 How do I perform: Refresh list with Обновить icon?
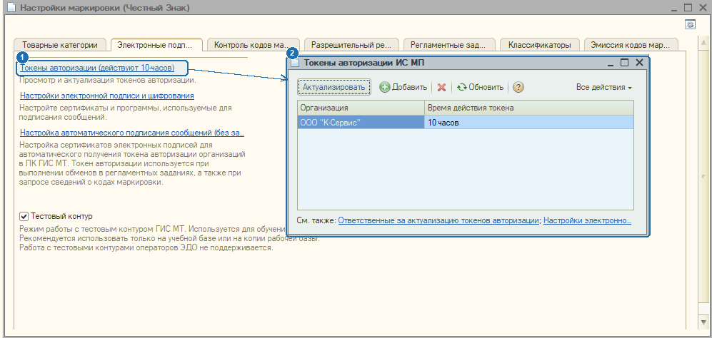(x=462, y=87)
